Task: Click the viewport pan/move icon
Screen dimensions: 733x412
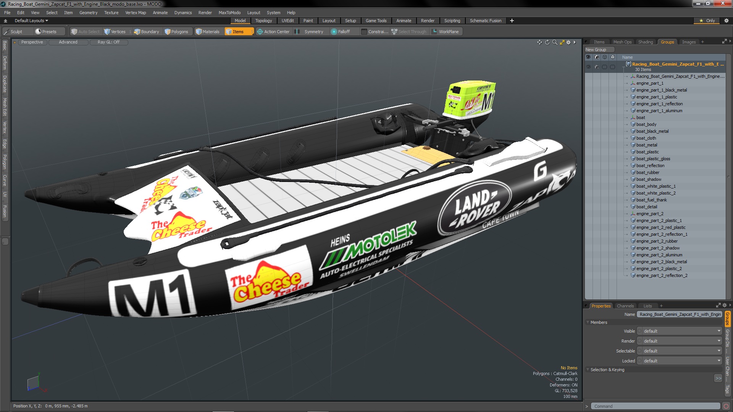Action: pos(539,42)
